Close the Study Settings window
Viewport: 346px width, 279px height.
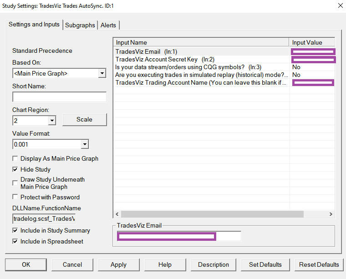coord(341,5)
